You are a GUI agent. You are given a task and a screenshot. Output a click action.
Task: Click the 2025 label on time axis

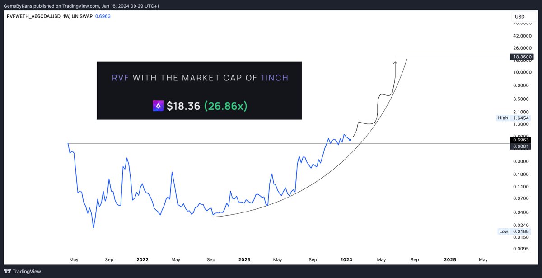click(450, 260)
